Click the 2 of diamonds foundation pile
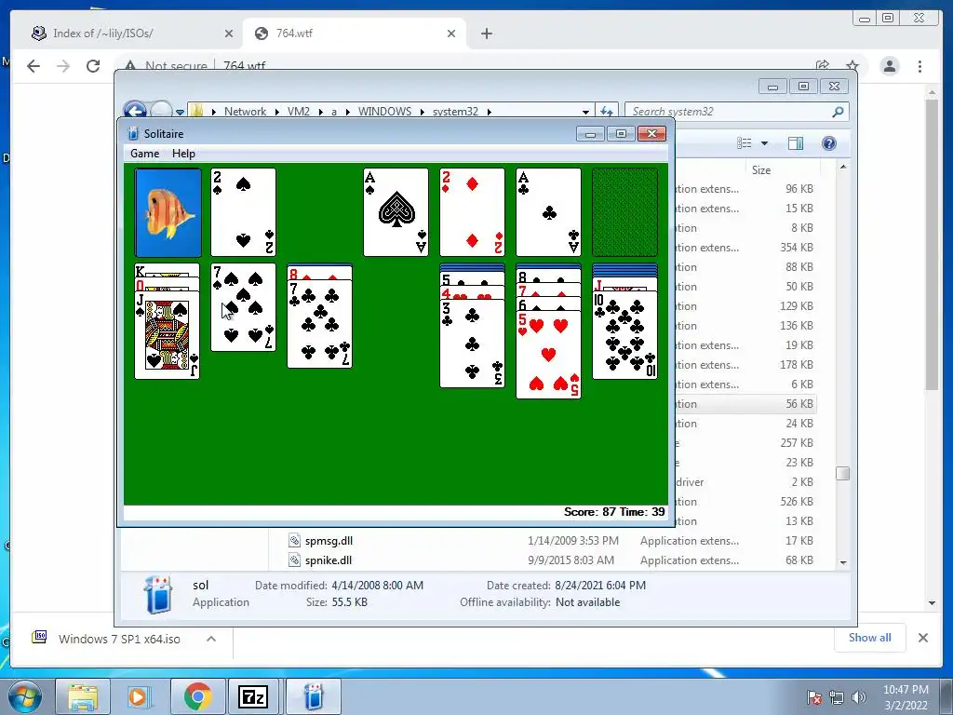 [x=472, y=212]
